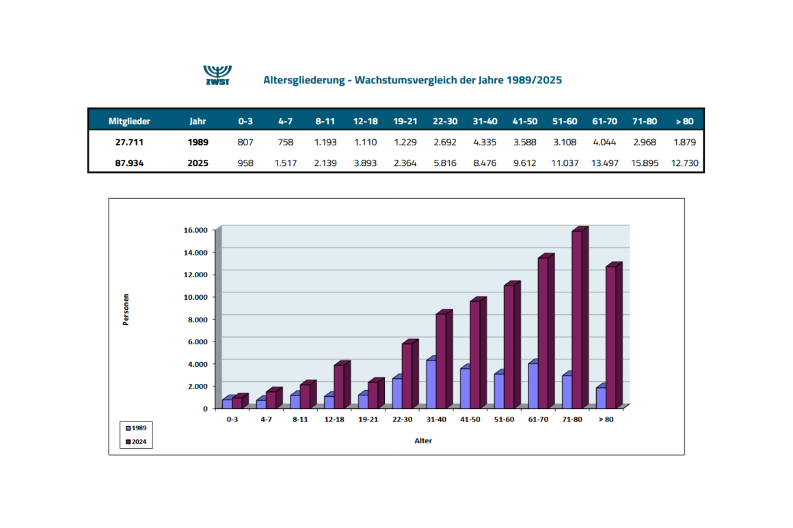The image size is (793, 528).
Task: Click the Alter horizontal axis title
Action: pos(422,441)
